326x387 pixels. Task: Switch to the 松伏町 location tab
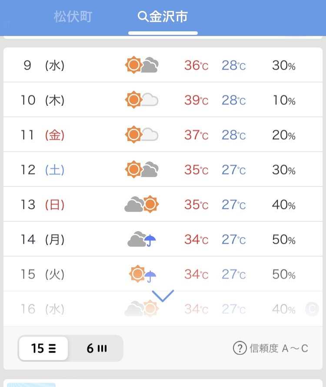pyautogui.click(x=73, y=17)
